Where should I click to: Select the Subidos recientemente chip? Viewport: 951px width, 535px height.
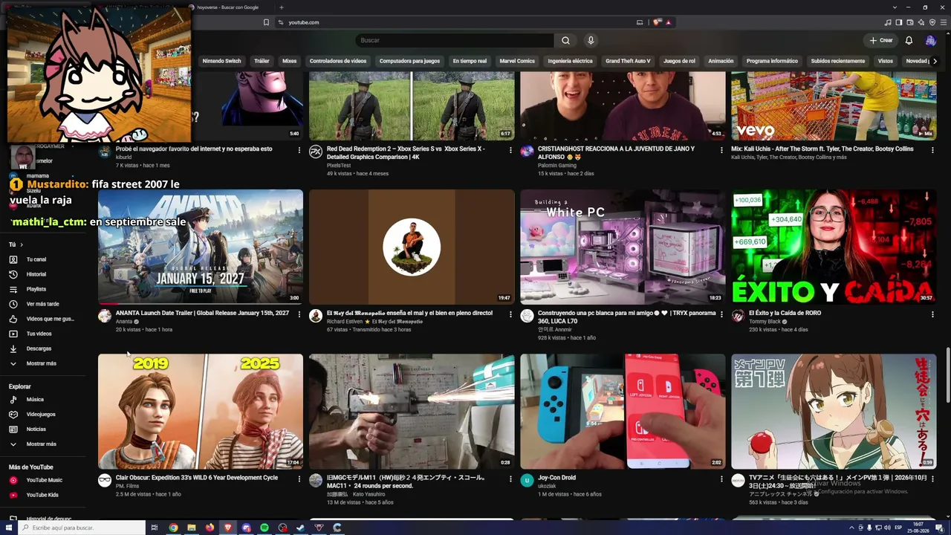(x=838, y=61)
